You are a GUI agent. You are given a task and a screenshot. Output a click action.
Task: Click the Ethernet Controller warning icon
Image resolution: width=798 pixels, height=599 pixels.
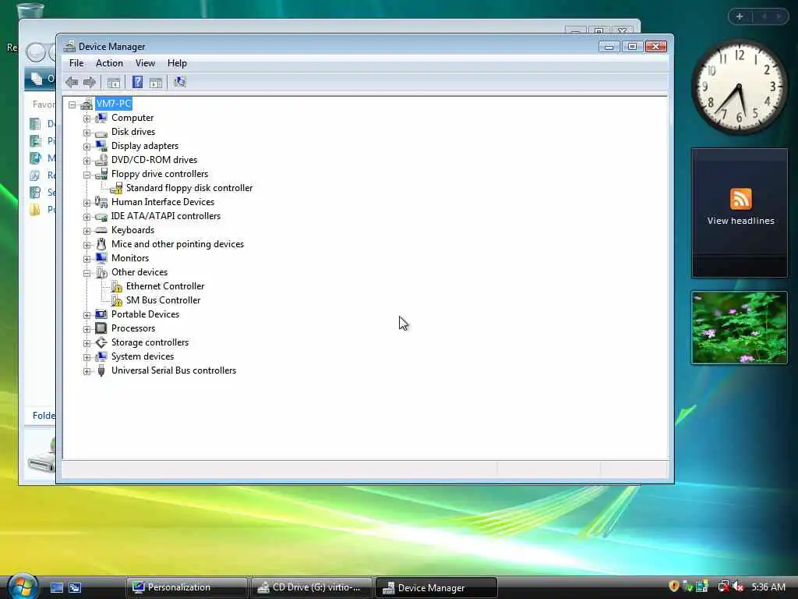(117, 286)
